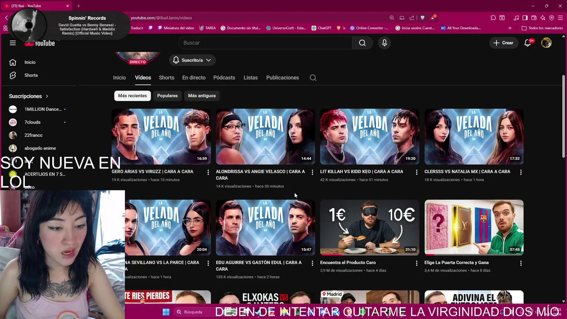The height and width of the screenshot is (319, 567).
Task: Select the Más antiguos filter chip
Action: 202,96
